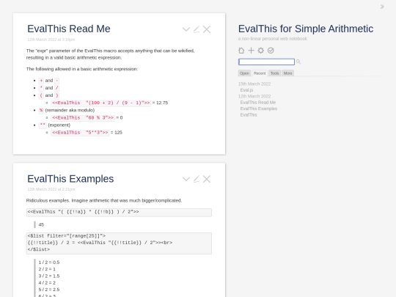The height and width of the screenshot is (297, 396).
Task: Click the code '<<EvalThis "(100 + 2) / (9 - 1)">>'
Action: point(100,103)
